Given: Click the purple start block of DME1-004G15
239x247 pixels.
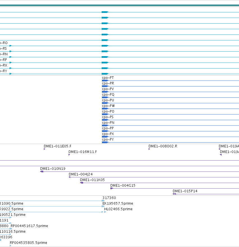Looking at the screenshot, I should (x=112, y=188).
